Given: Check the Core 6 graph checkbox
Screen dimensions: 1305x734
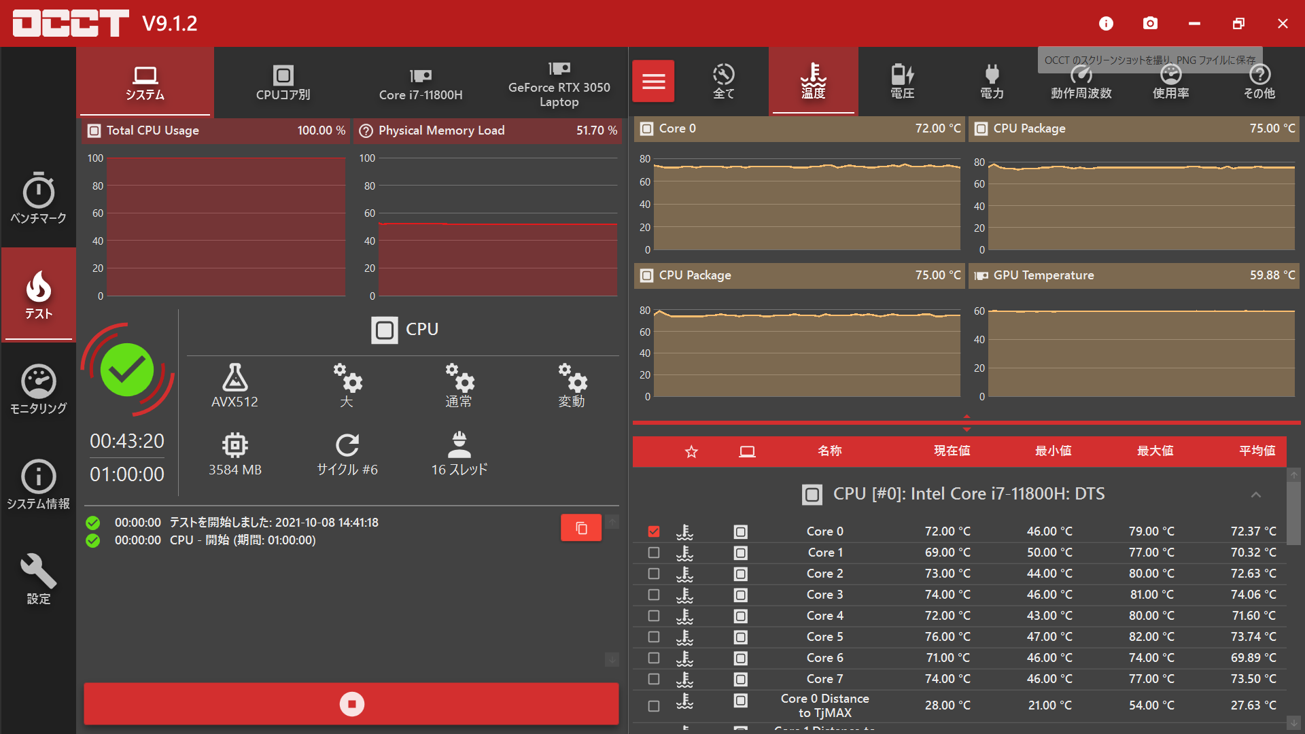Looking at the screenshot, I should [654, 658].
